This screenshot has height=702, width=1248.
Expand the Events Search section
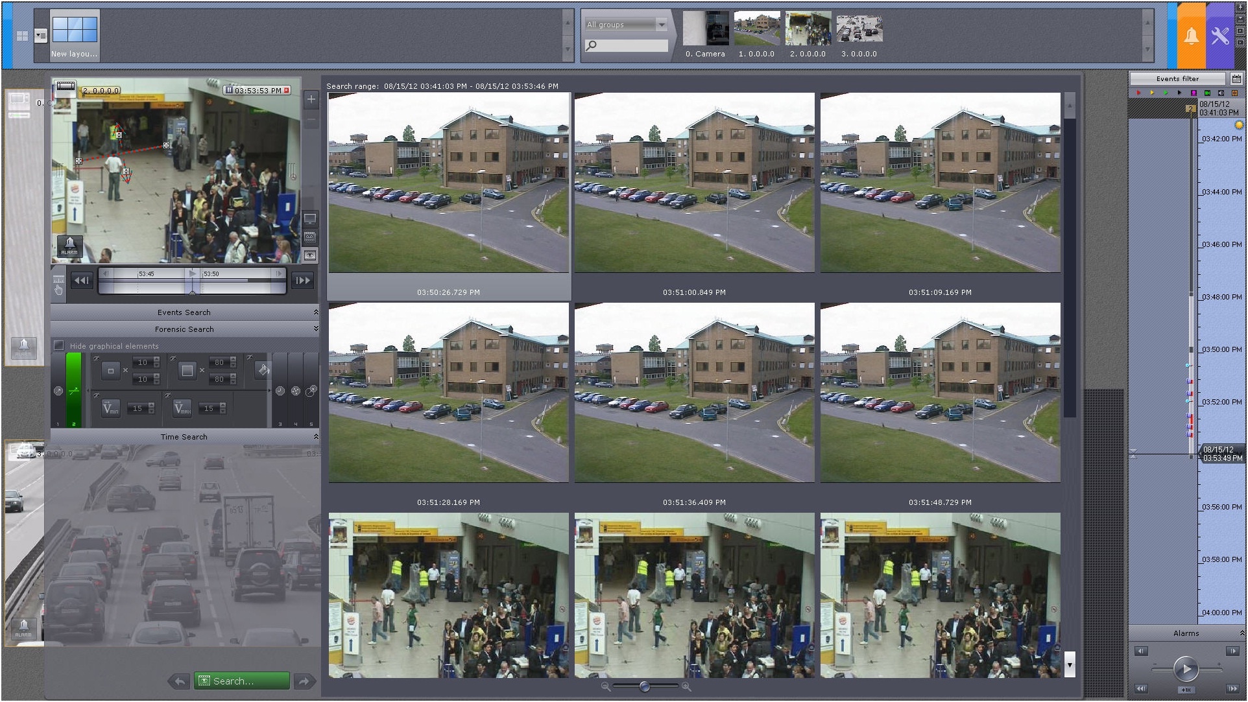pos(184,312)
